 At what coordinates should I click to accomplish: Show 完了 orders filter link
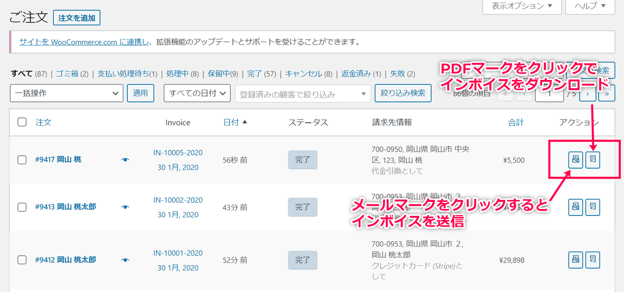[x=254, y=74]
